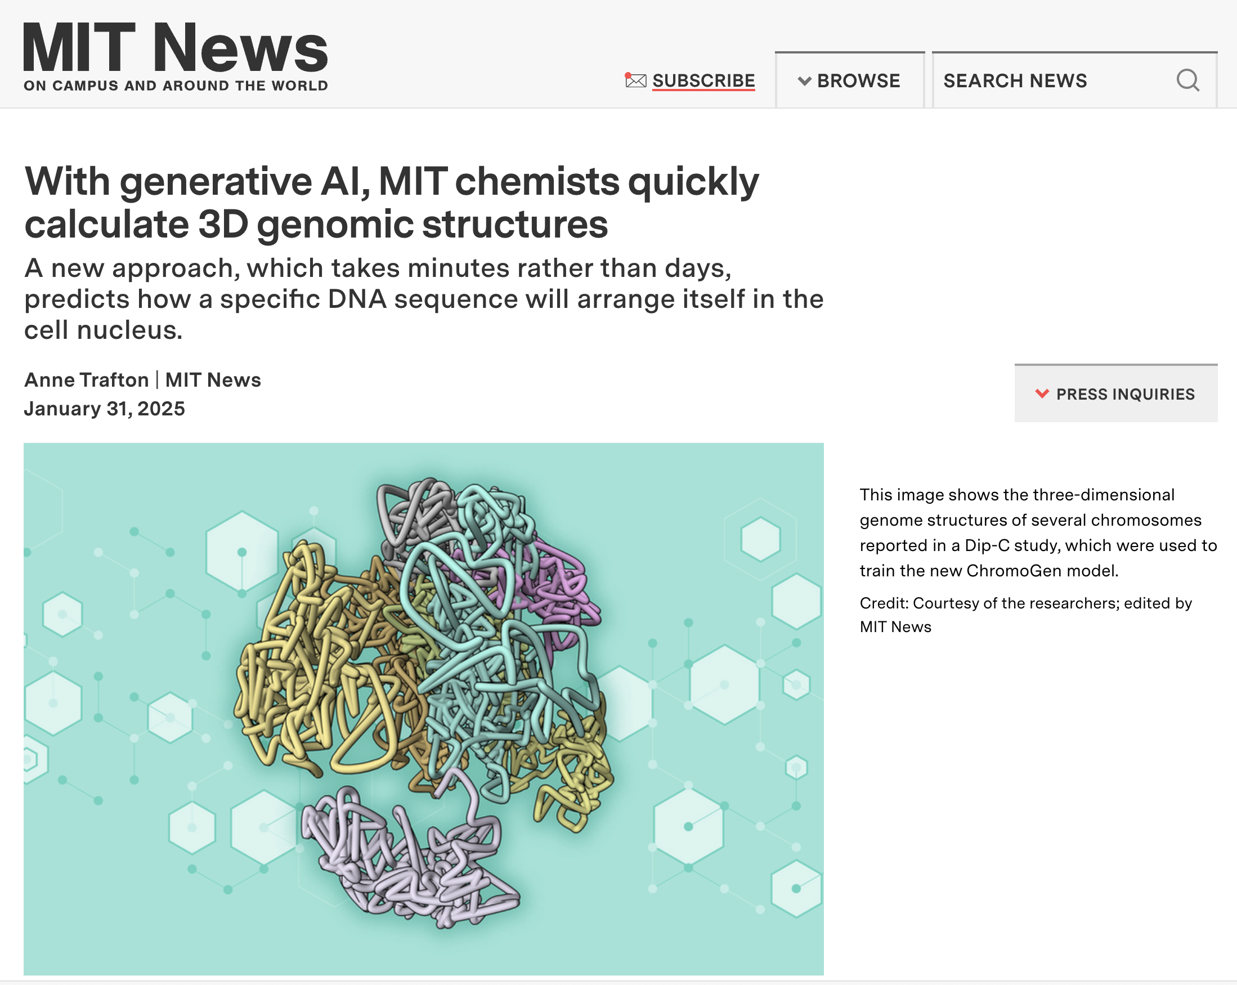Click the Press Inquiries button text

pyautogui.click(x=1125, y=394)
